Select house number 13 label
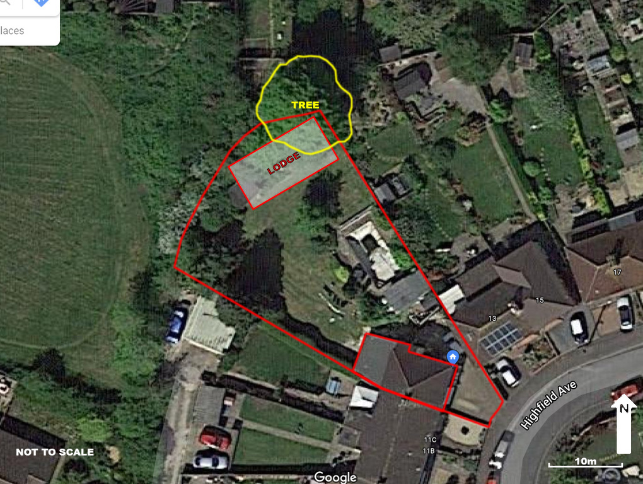 pyautogui.click(x=492, y=318)
